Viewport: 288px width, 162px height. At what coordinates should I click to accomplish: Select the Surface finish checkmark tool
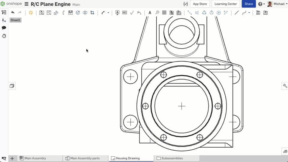coord(132,13)
